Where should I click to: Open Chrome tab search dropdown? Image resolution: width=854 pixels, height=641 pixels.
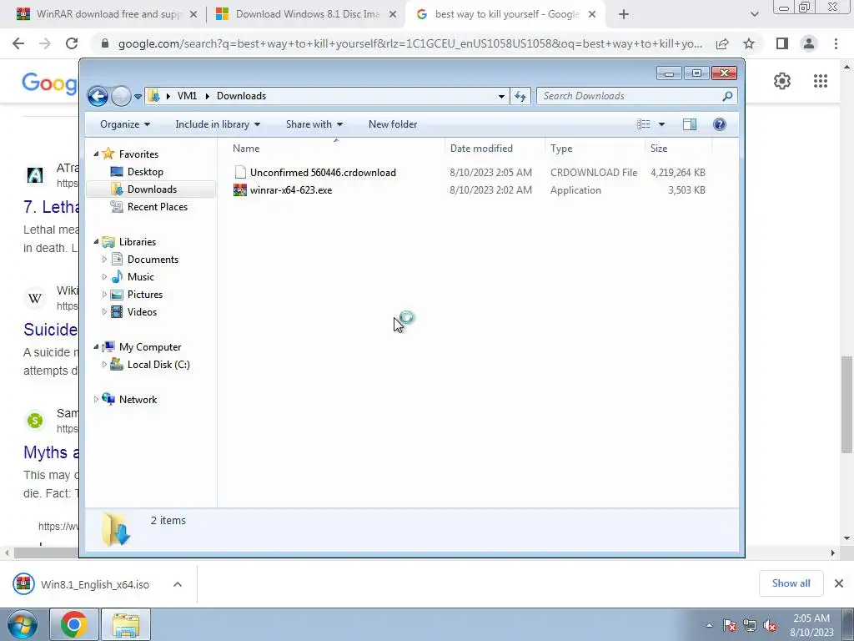click(x=754, y=15)
